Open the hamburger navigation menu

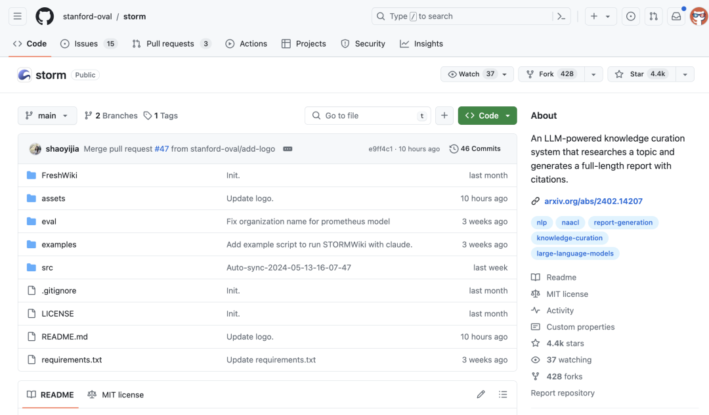[x=17, y=16]
